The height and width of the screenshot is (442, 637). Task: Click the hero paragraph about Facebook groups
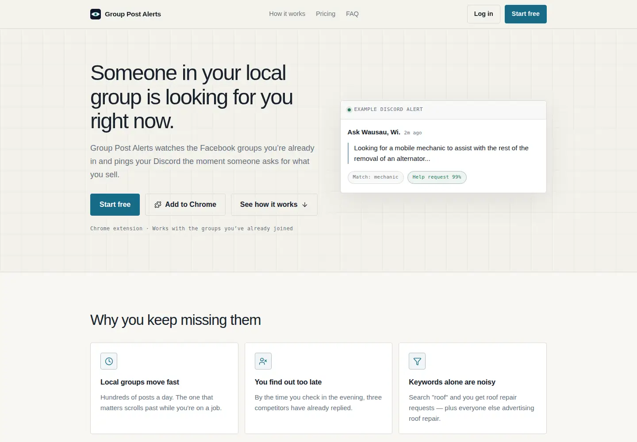coord(202,161)
